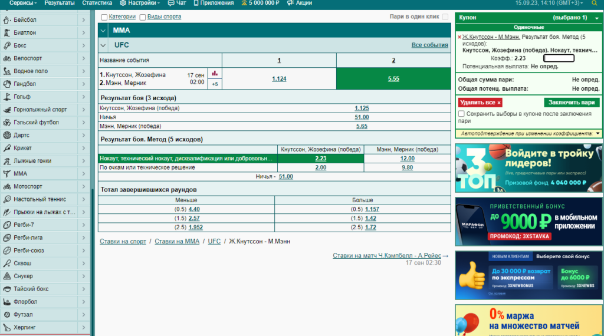Open the Статистика menu item
604x336 pixels.
[97, 3]
